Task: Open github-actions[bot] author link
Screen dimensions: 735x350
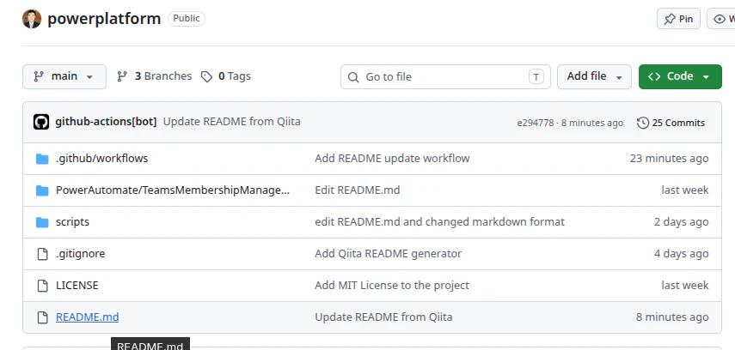Action: coord(106,122)
